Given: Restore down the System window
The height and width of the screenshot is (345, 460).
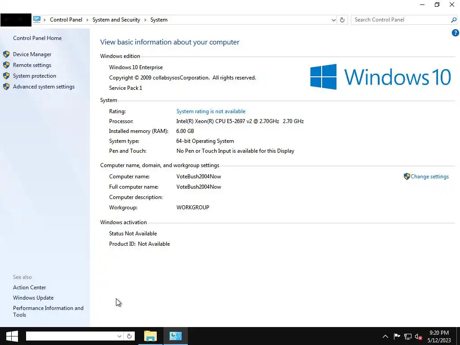Looking at the screenshot, I should [x=437, y=4].
